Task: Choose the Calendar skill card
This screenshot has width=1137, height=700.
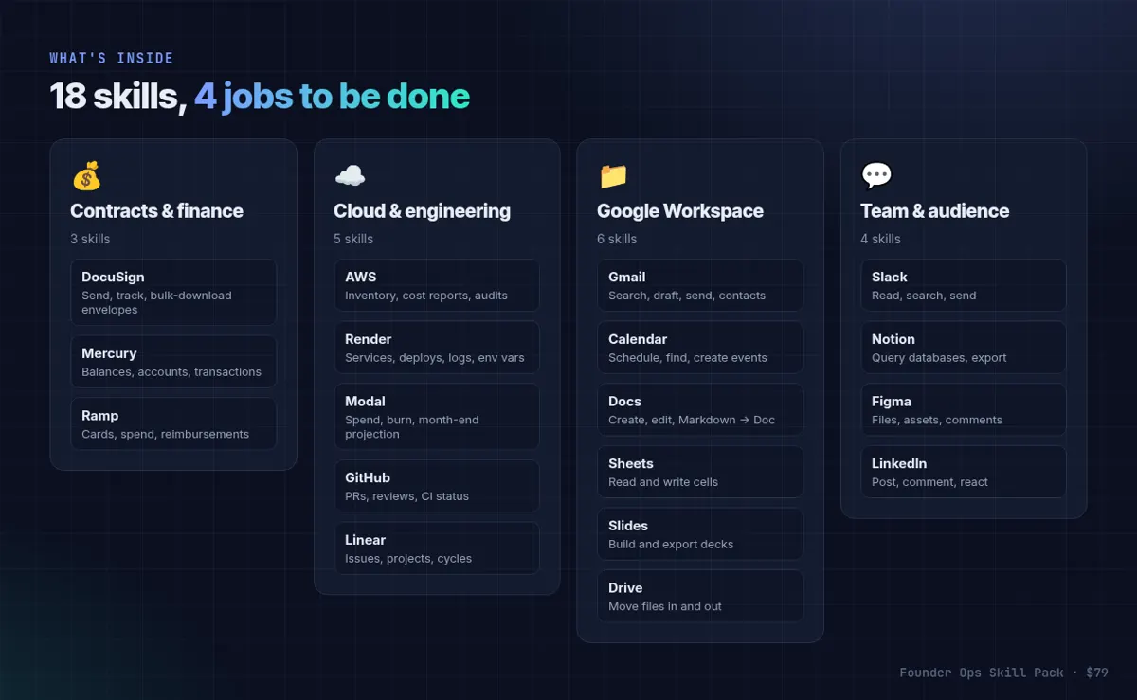Action: 700,348
